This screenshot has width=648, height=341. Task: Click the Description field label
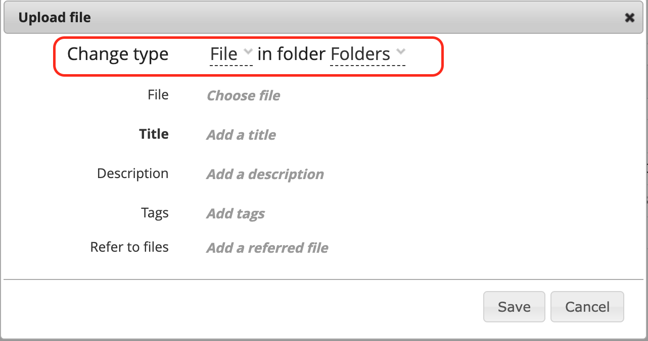click(132, 174)
